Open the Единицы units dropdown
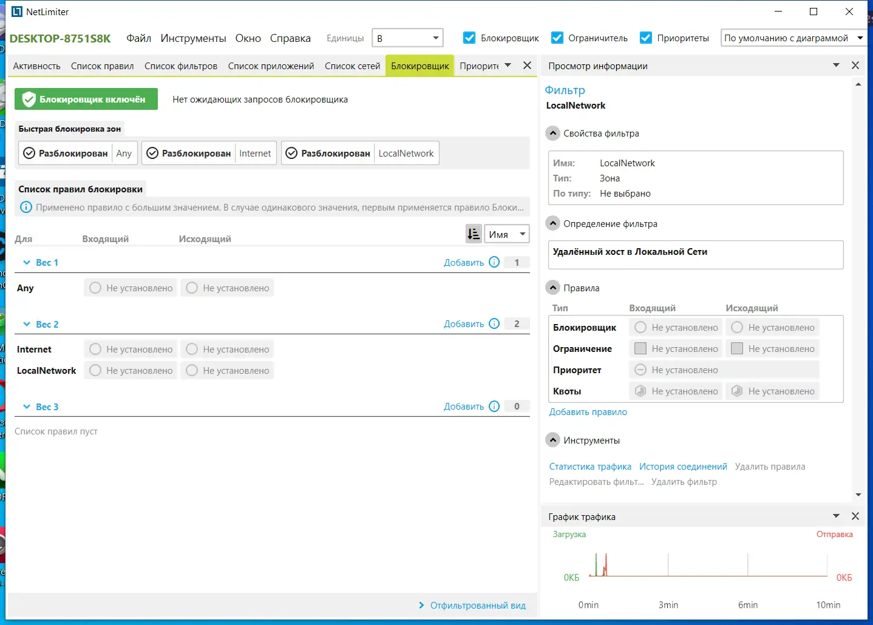The width and height of the screenshot is (873, 625). coord(407,38)
